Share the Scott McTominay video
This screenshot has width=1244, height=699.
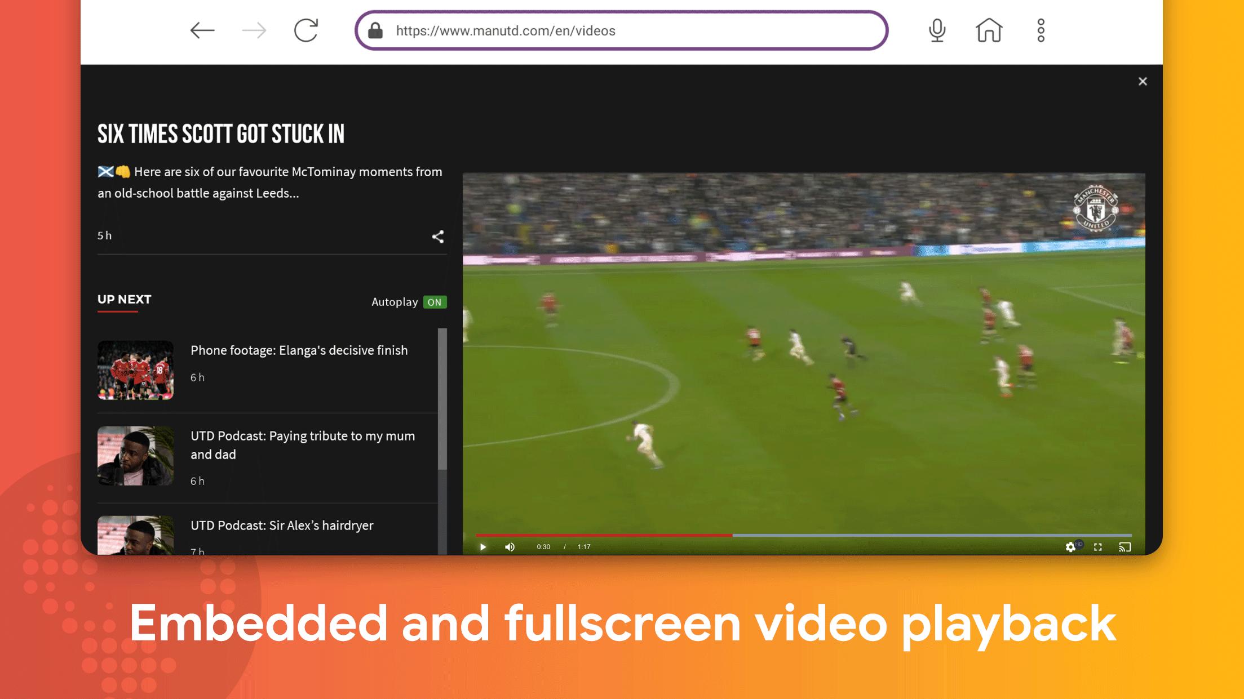coord(438,237)
